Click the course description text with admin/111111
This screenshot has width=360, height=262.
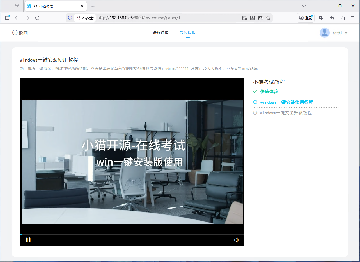[139, 68]
